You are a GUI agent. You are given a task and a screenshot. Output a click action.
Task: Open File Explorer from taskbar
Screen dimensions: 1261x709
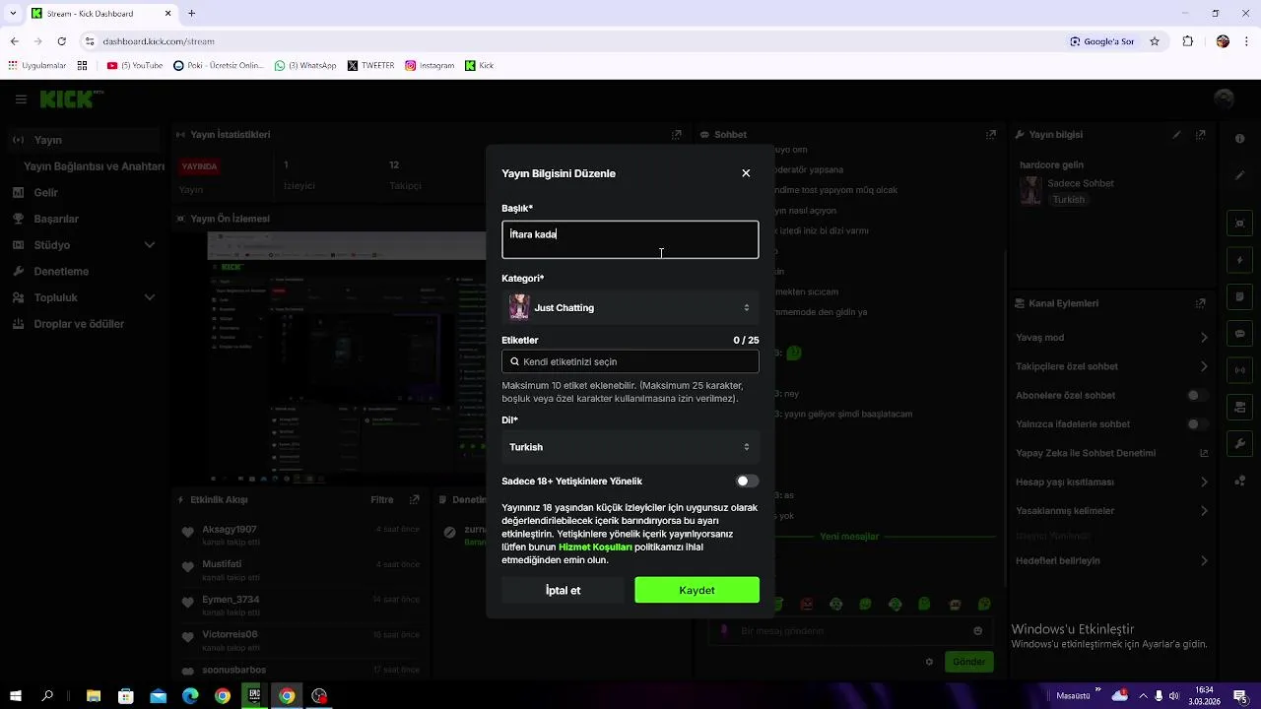click(94, 696)
